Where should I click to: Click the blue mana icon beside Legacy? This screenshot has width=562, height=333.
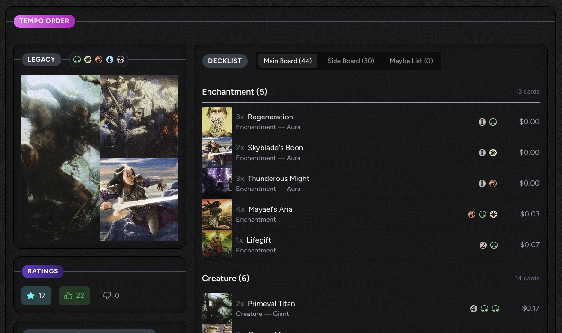[109, 60]
